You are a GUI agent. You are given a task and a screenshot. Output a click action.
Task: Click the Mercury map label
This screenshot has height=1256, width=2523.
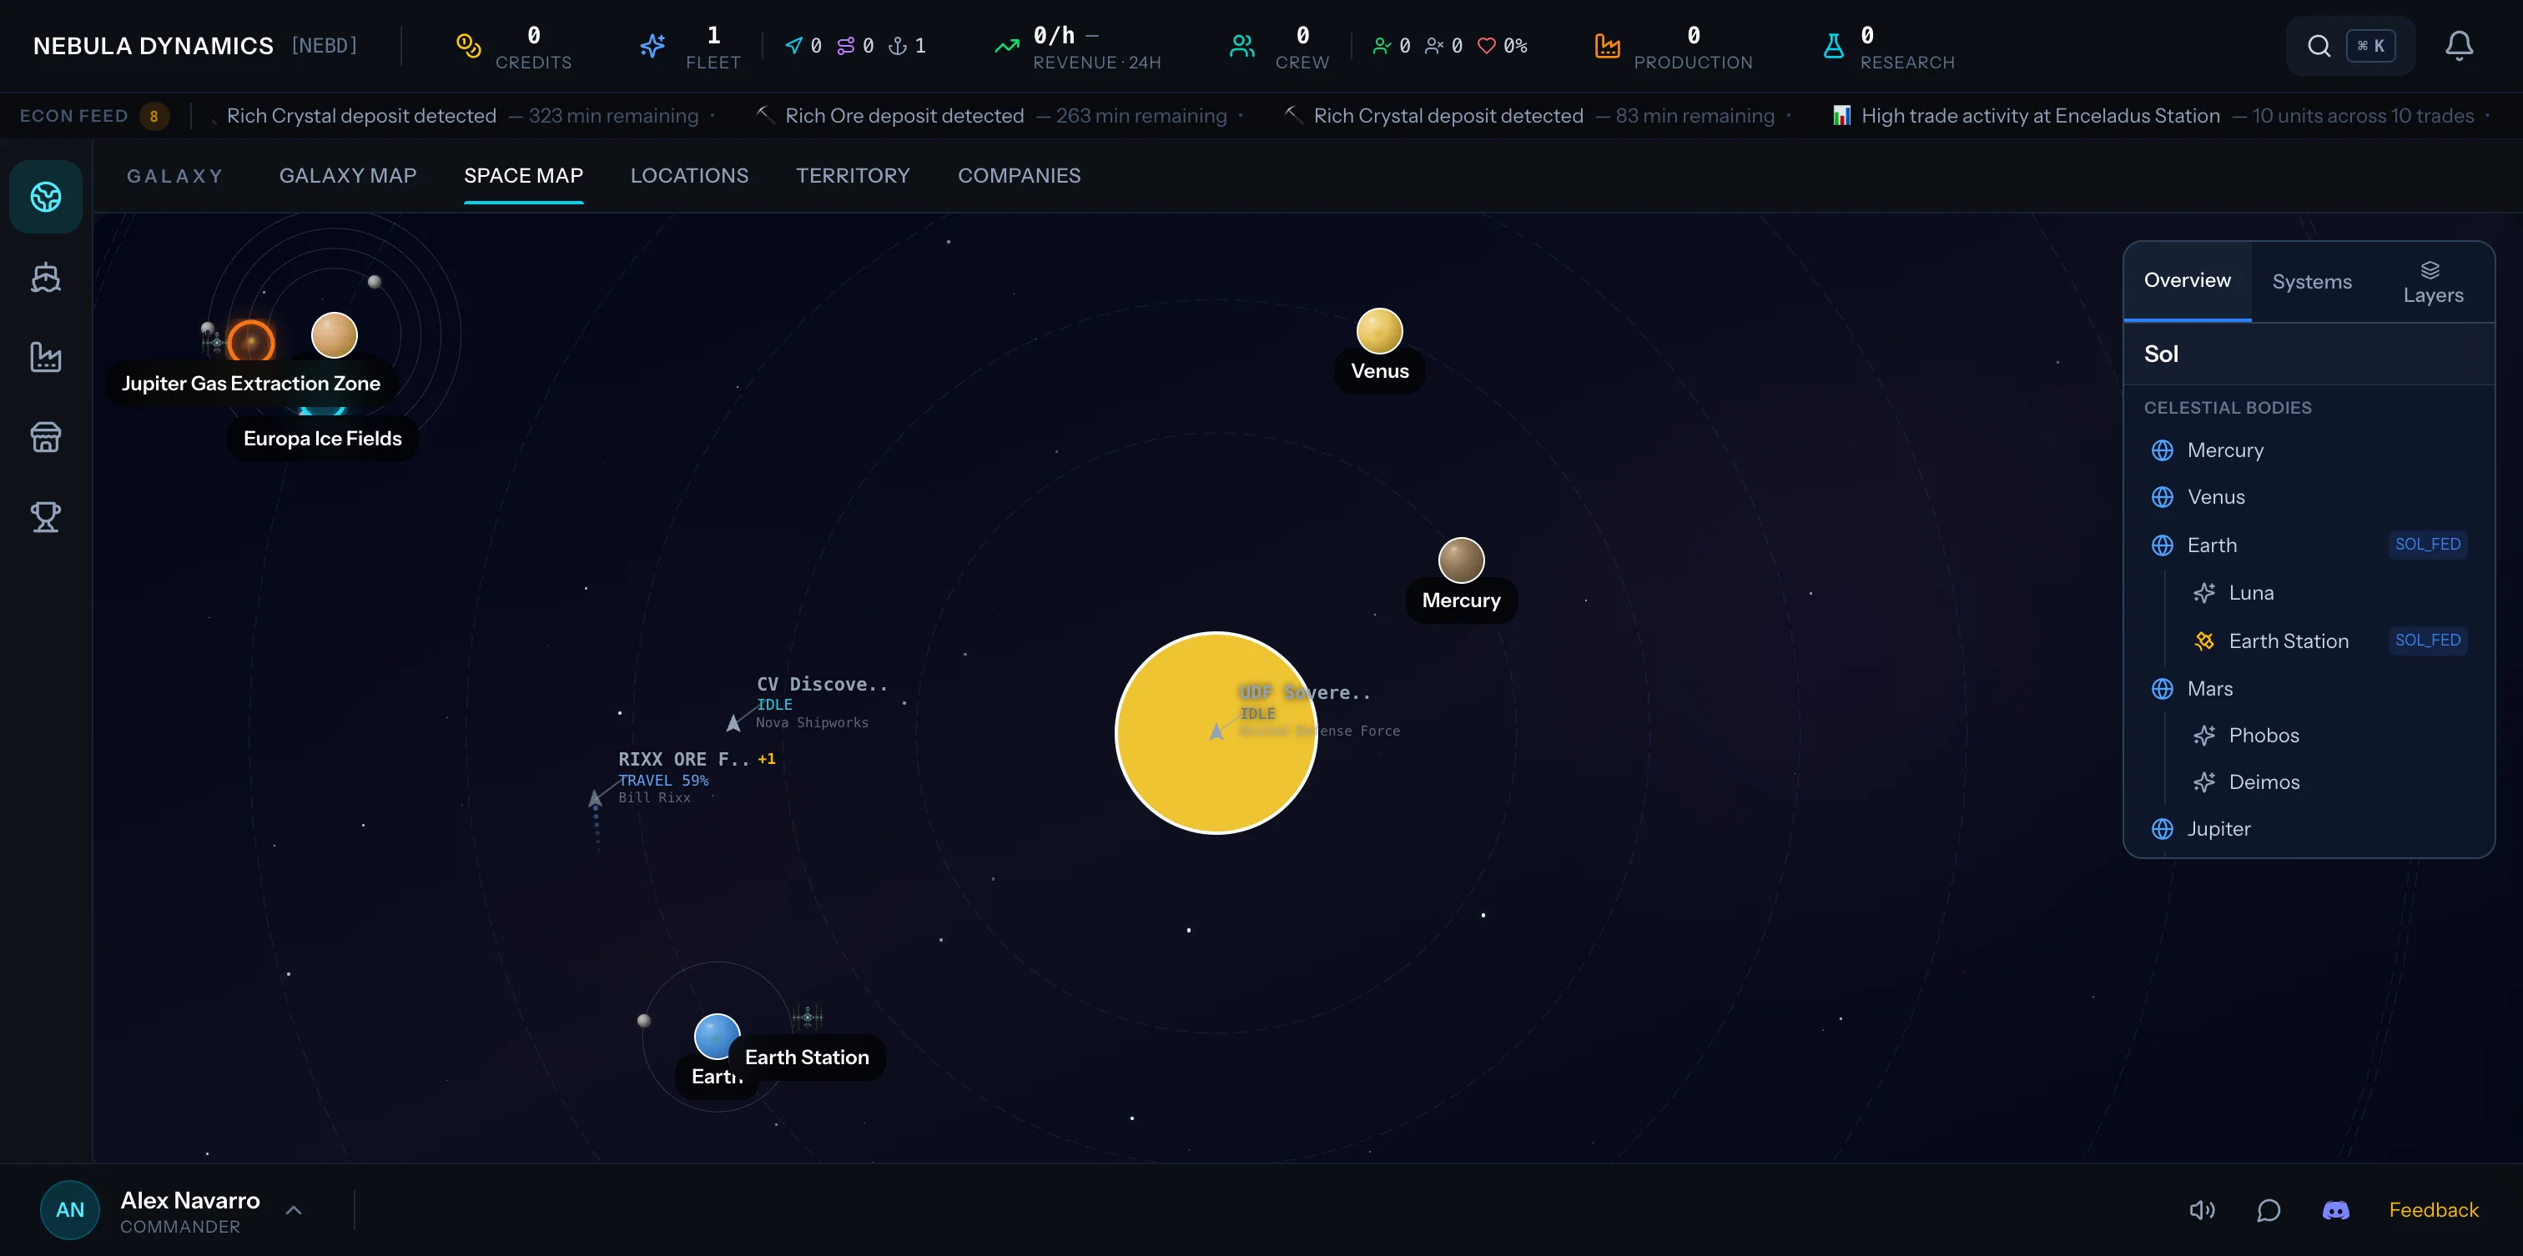[1461, 600]
